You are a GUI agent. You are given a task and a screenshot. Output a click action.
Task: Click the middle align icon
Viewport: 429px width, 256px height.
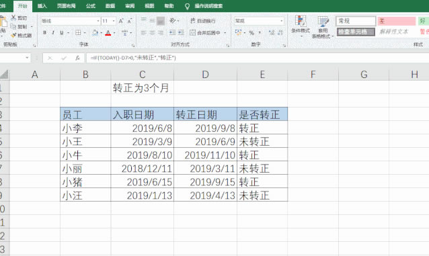coord(152,21)
